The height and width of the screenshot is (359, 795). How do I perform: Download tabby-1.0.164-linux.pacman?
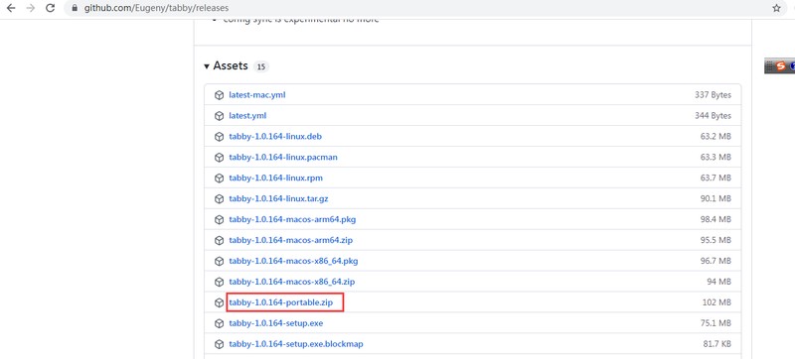point(283,158)
